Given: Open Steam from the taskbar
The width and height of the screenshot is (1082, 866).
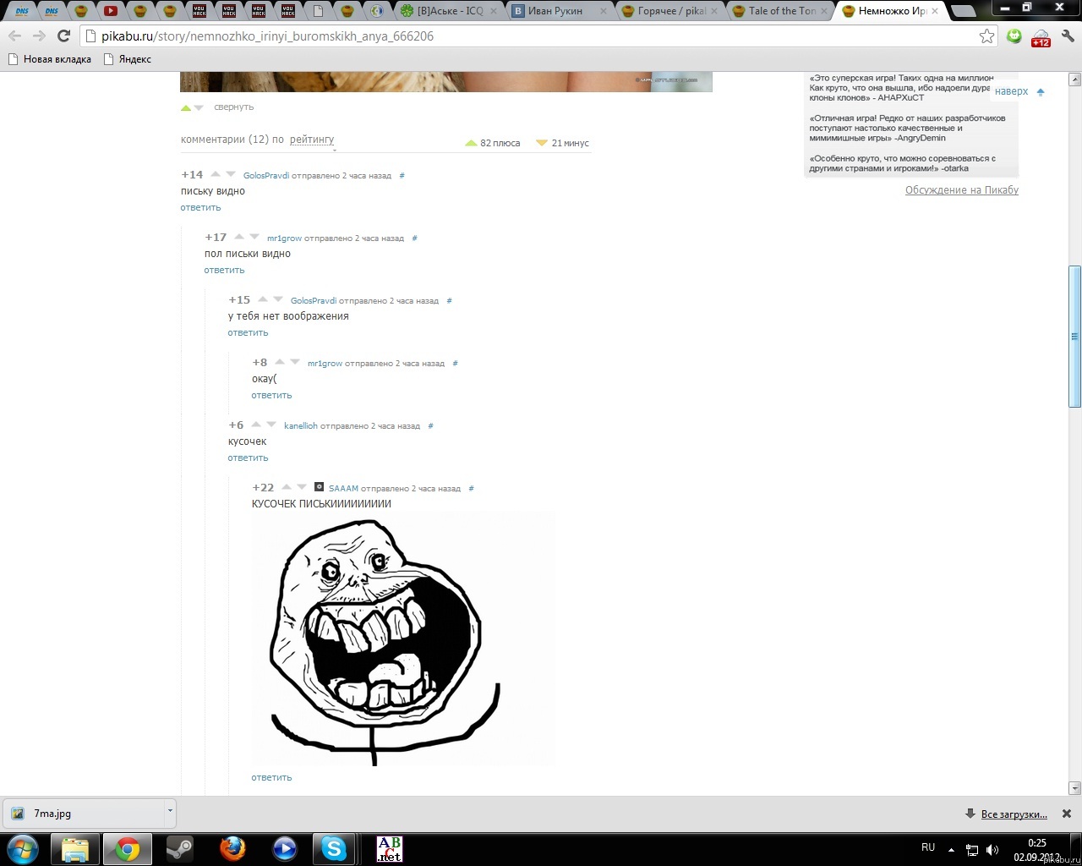Looking at the screenshot, I should coord(180,849).
